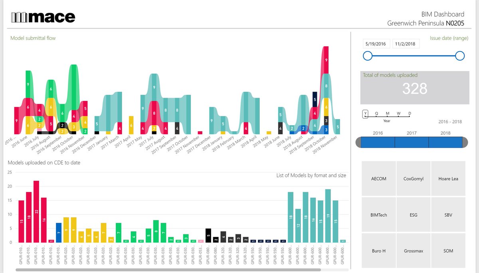Image resolution: width=479 pixels, height=273 pixels.
Task: Select the teal bar labeled 19
Action: pos(328,216)
